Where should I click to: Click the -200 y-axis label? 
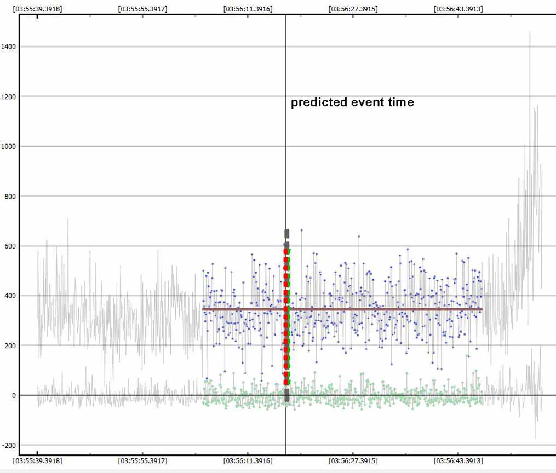(9, 445)
